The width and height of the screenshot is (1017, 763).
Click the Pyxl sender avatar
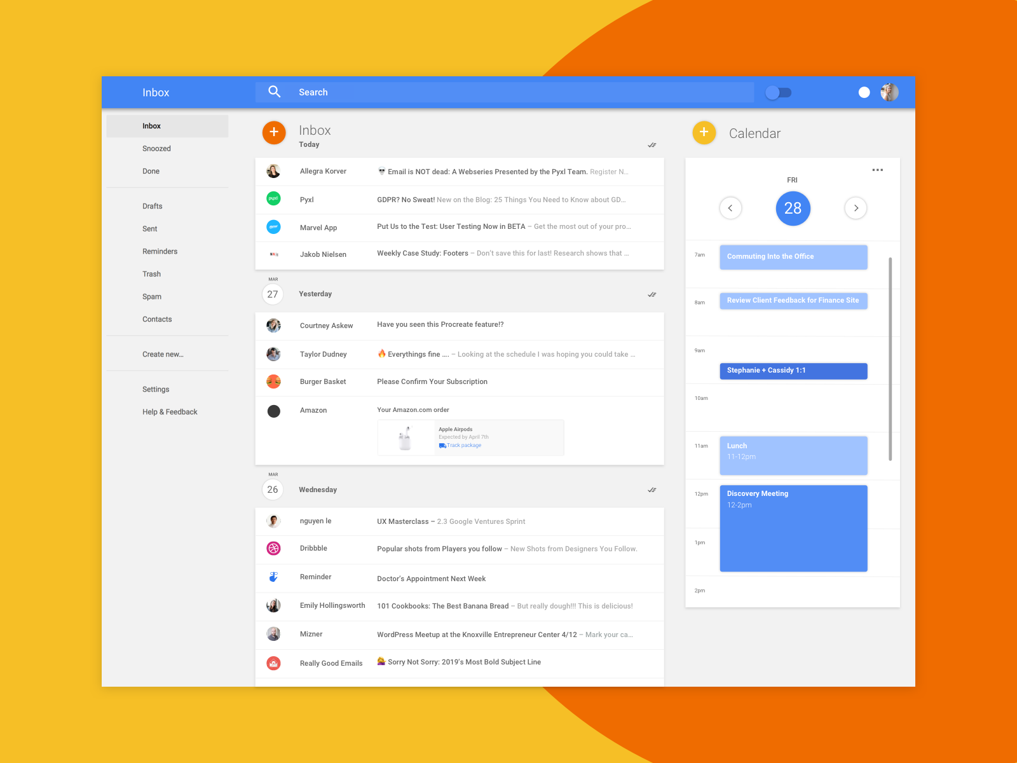273,199
